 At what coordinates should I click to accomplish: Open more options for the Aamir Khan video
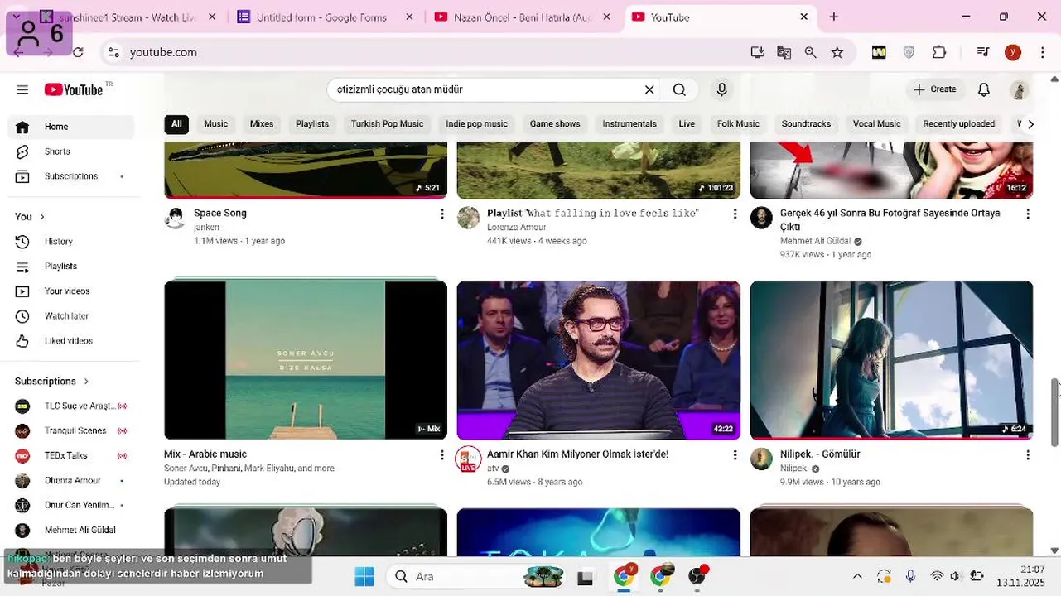[x=735, y=454]
